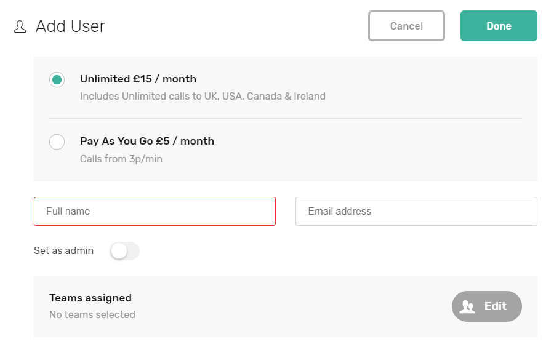
Task: Focus the Full name input field
Action: tap(155, 211)
